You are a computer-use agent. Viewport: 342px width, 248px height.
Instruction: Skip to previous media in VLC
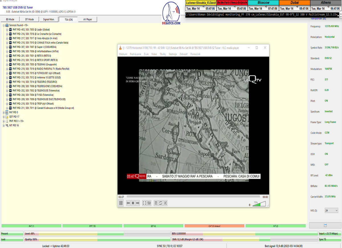(128, 203)
